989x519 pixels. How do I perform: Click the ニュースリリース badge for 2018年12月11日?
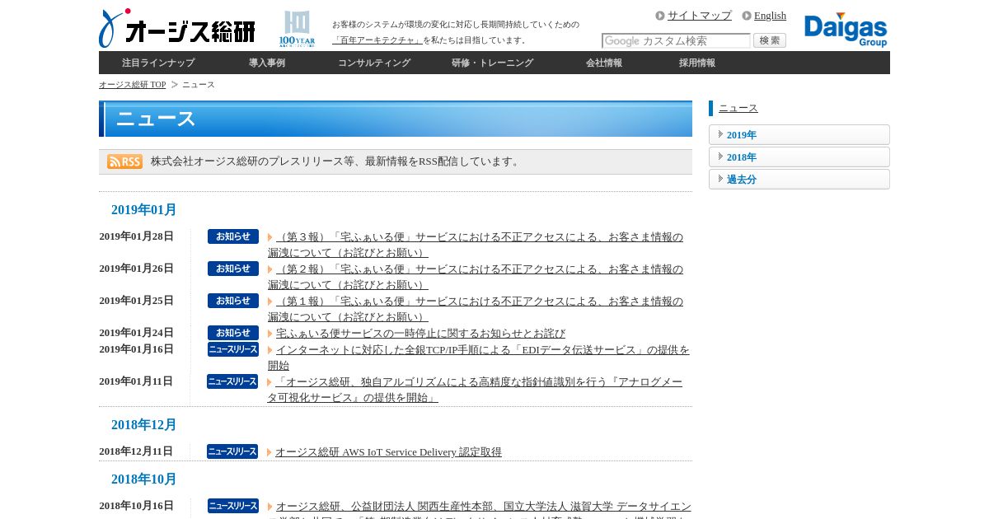pyautogui.click(x=232, y=451)
